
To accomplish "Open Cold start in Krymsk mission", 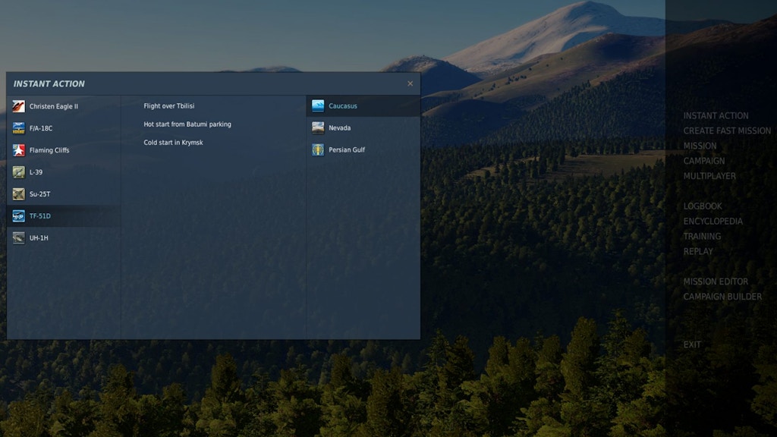I will point(174,143).
